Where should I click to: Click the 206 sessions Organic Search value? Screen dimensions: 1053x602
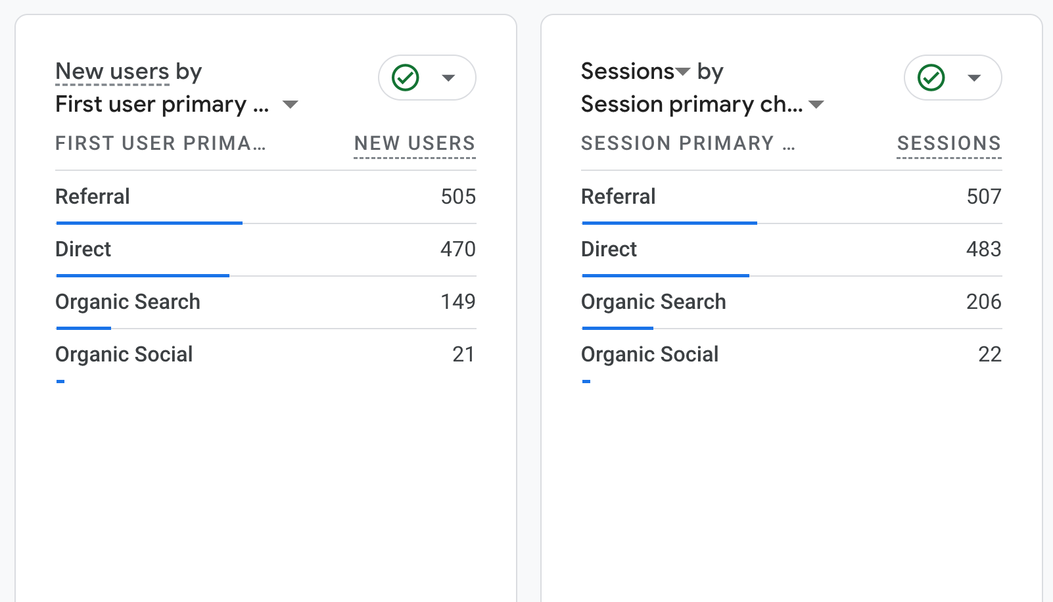click(x=983, y=302)
